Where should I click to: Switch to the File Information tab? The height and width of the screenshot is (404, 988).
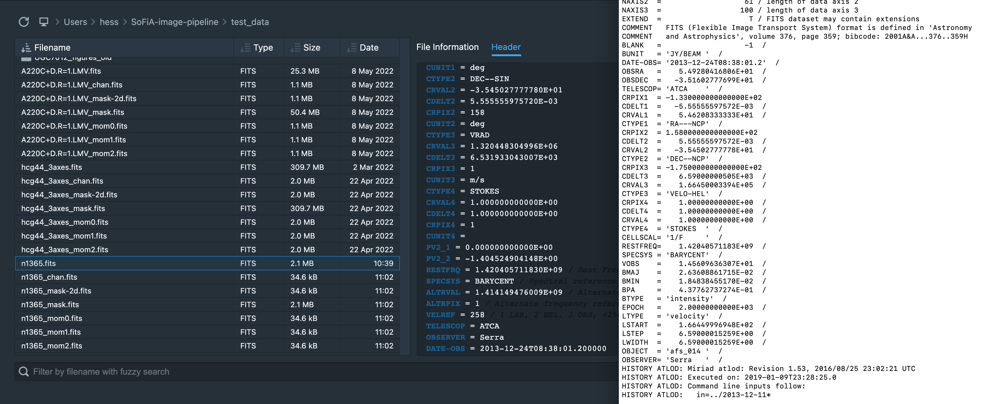tap(447, 47)
